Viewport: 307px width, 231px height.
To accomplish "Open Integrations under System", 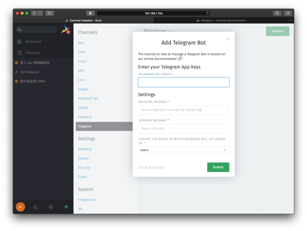I will (x=87, y=200).
